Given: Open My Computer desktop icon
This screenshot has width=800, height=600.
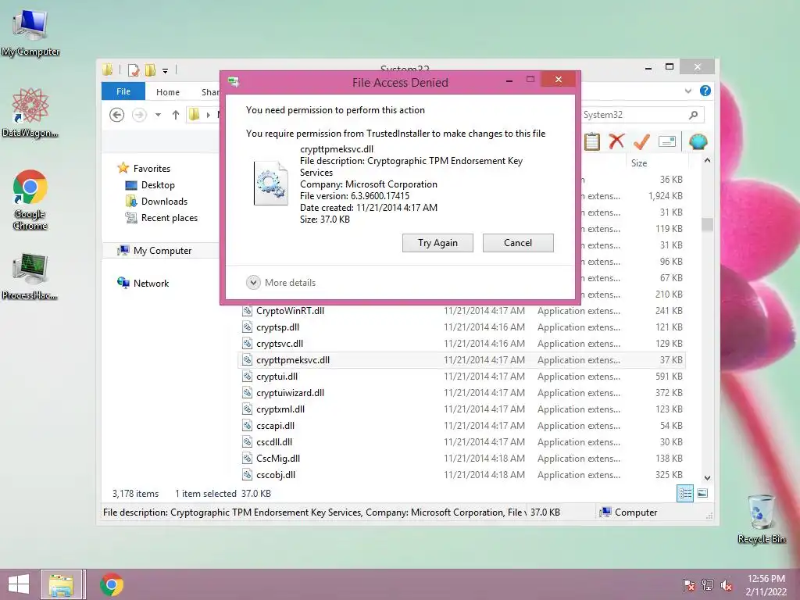Looking at the screenshot, I should [x=30, y=31].
